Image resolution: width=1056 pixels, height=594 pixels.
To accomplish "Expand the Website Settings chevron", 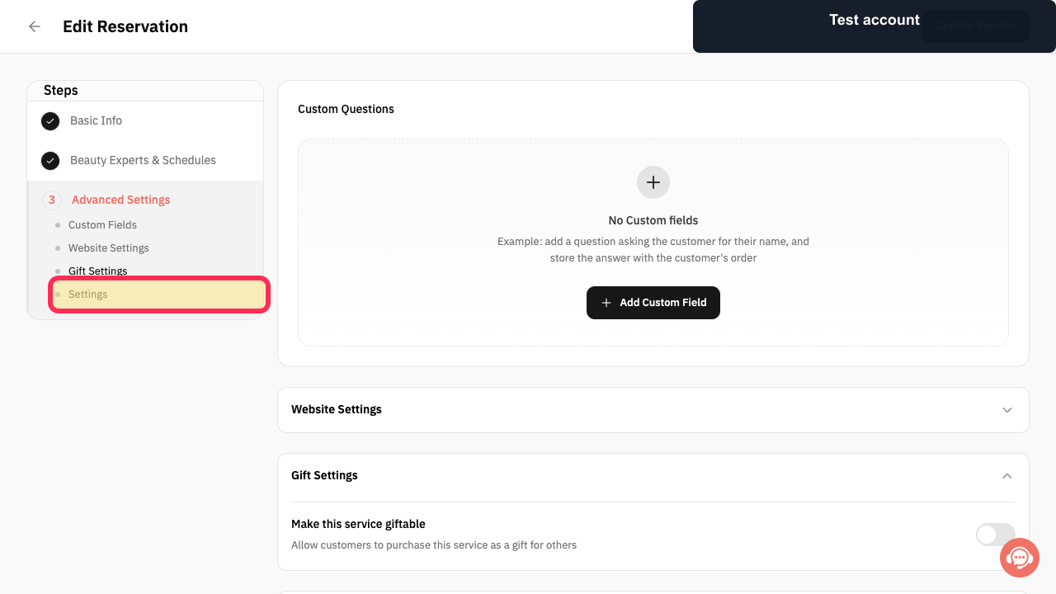I will click(1007, 410).
